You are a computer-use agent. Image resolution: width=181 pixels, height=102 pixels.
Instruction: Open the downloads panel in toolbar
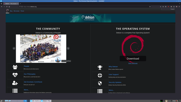click(x=161, y=7)
